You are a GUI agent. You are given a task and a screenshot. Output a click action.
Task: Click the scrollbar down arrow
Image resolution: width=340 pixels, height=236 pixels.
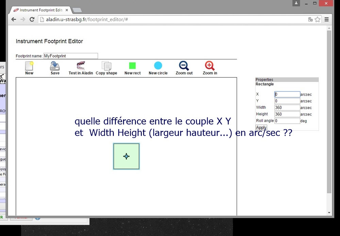pyautogui.click(x=329, y=213)
